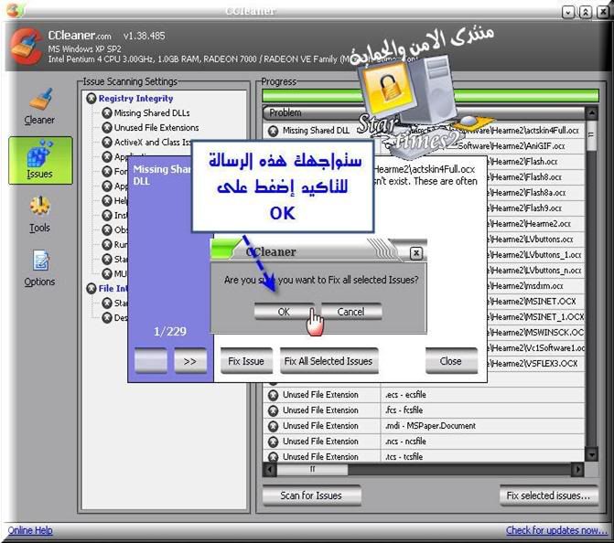Select the 'Hearme2\MSINET.OCX' row
Image resolution: width=614 pixels, height=543 pixels.
pyautogui.click(x=535, y=302)
